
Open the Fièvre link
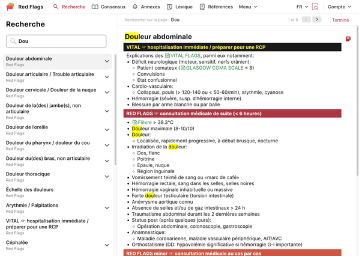tap(145, 123)
